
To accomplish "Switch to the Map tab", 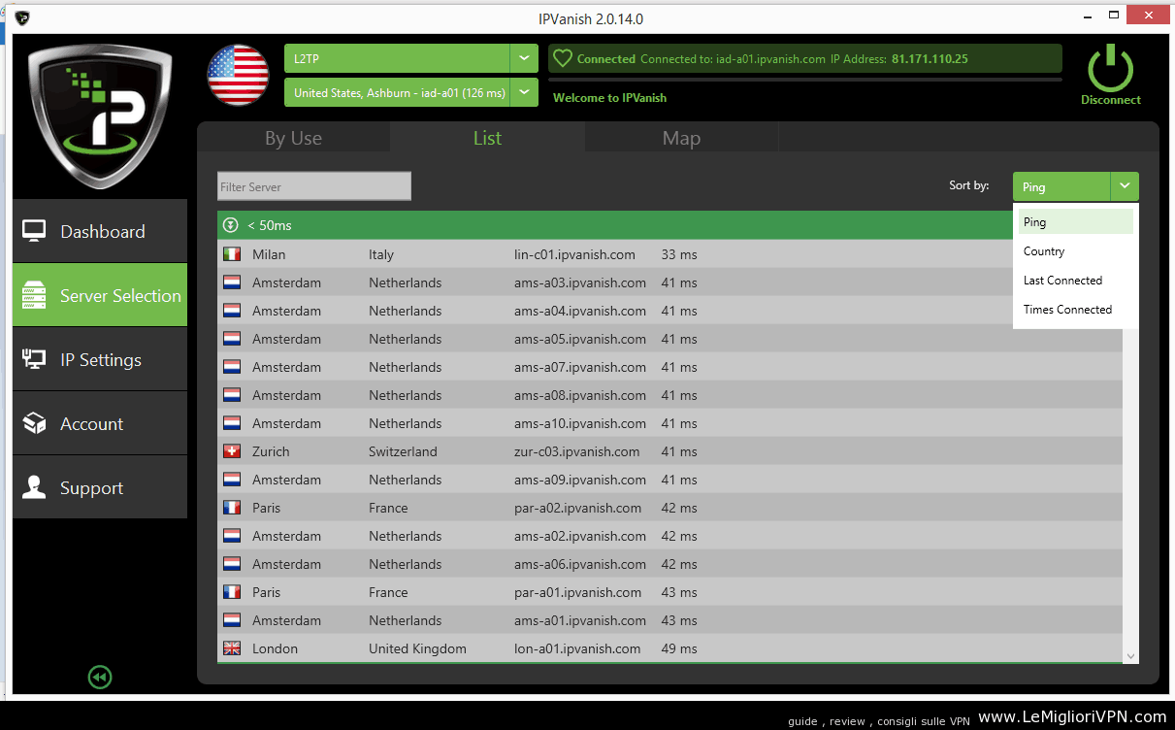I will pyautogui.click(x=681, y=138).
